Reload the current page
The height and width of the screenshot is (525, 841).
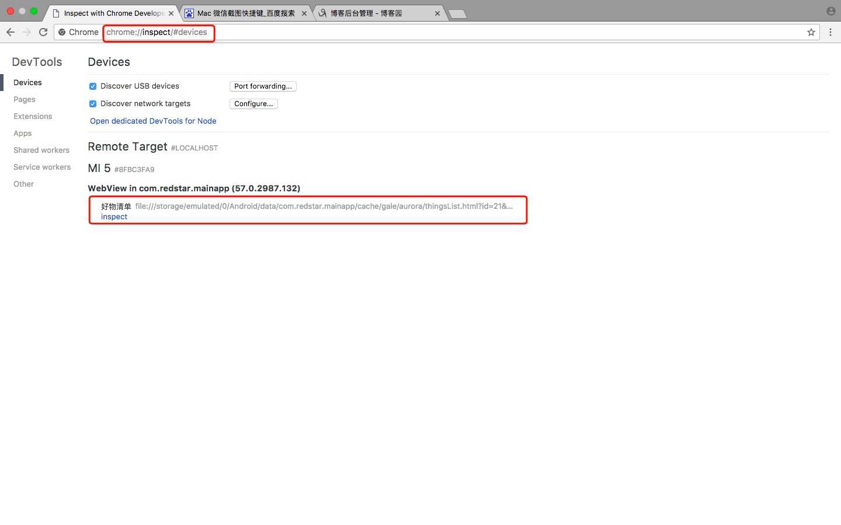tap(43, 32)
